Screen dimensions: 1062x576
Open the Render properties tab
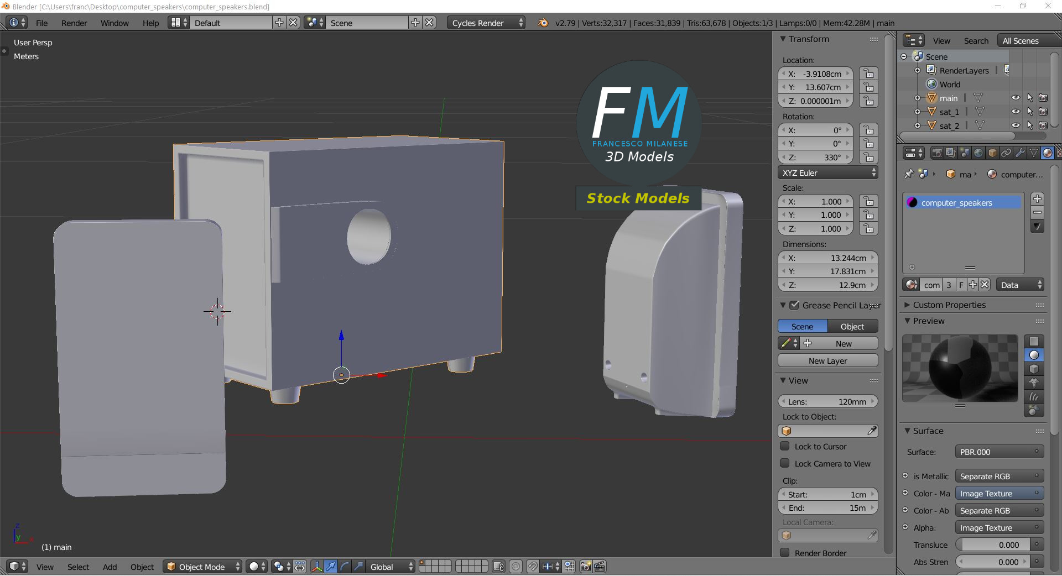click(936, 153)
